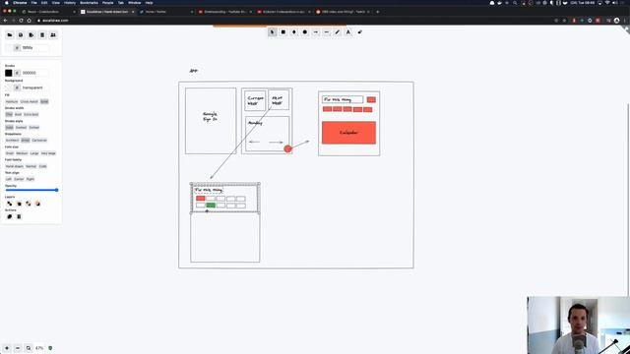The image size is (630, 354).
Task: Select the Arrow drawing tool
Action: coord(316,32)
